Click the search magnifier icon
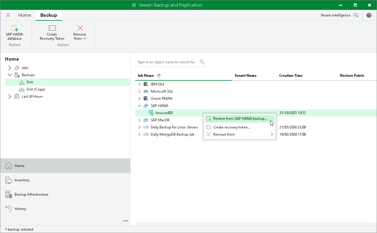The width and height of the screenshot is (377, 233). click(x=202, y=62)
